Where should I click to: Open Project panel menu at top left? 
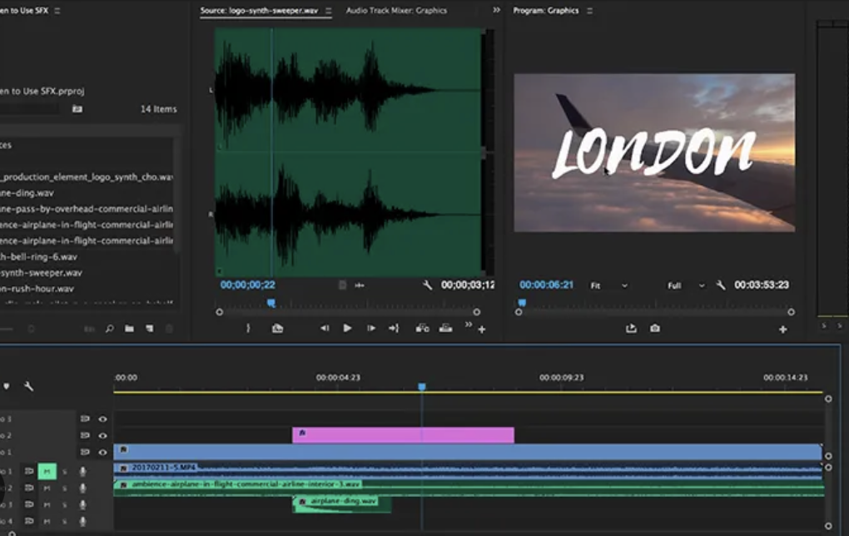(57, 10)
